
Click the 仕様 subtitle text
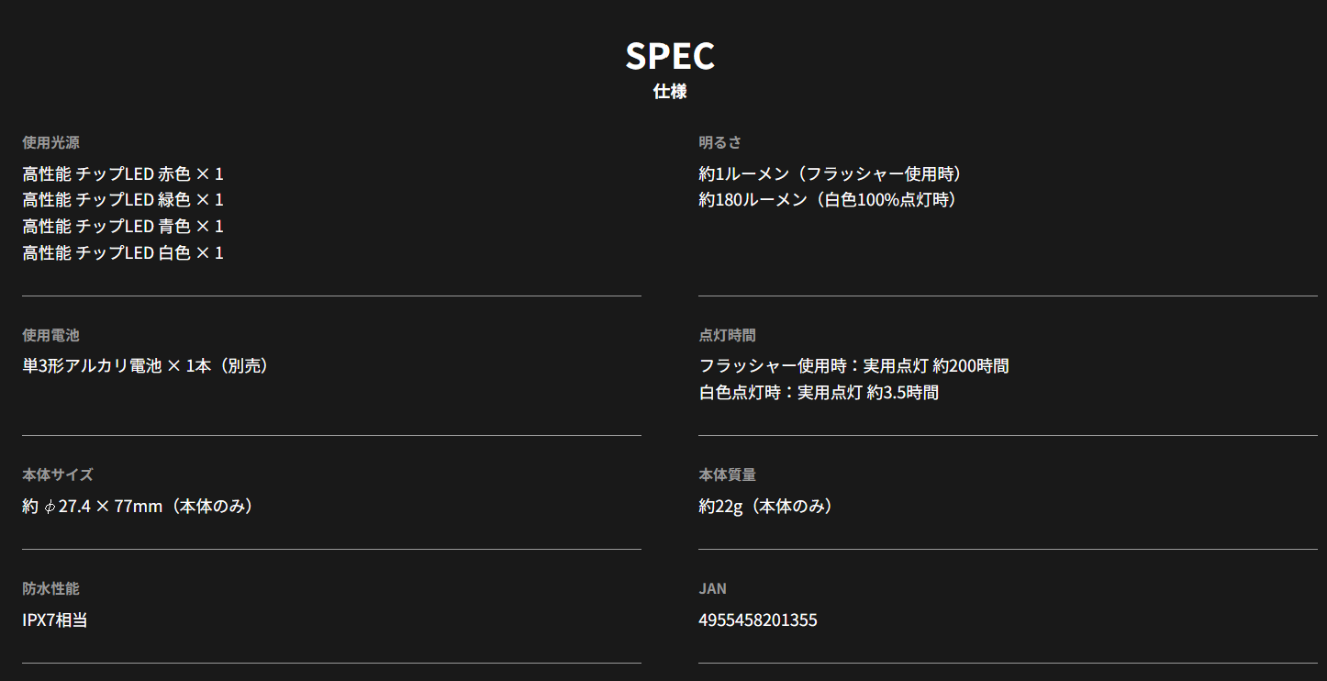(670, 92)
